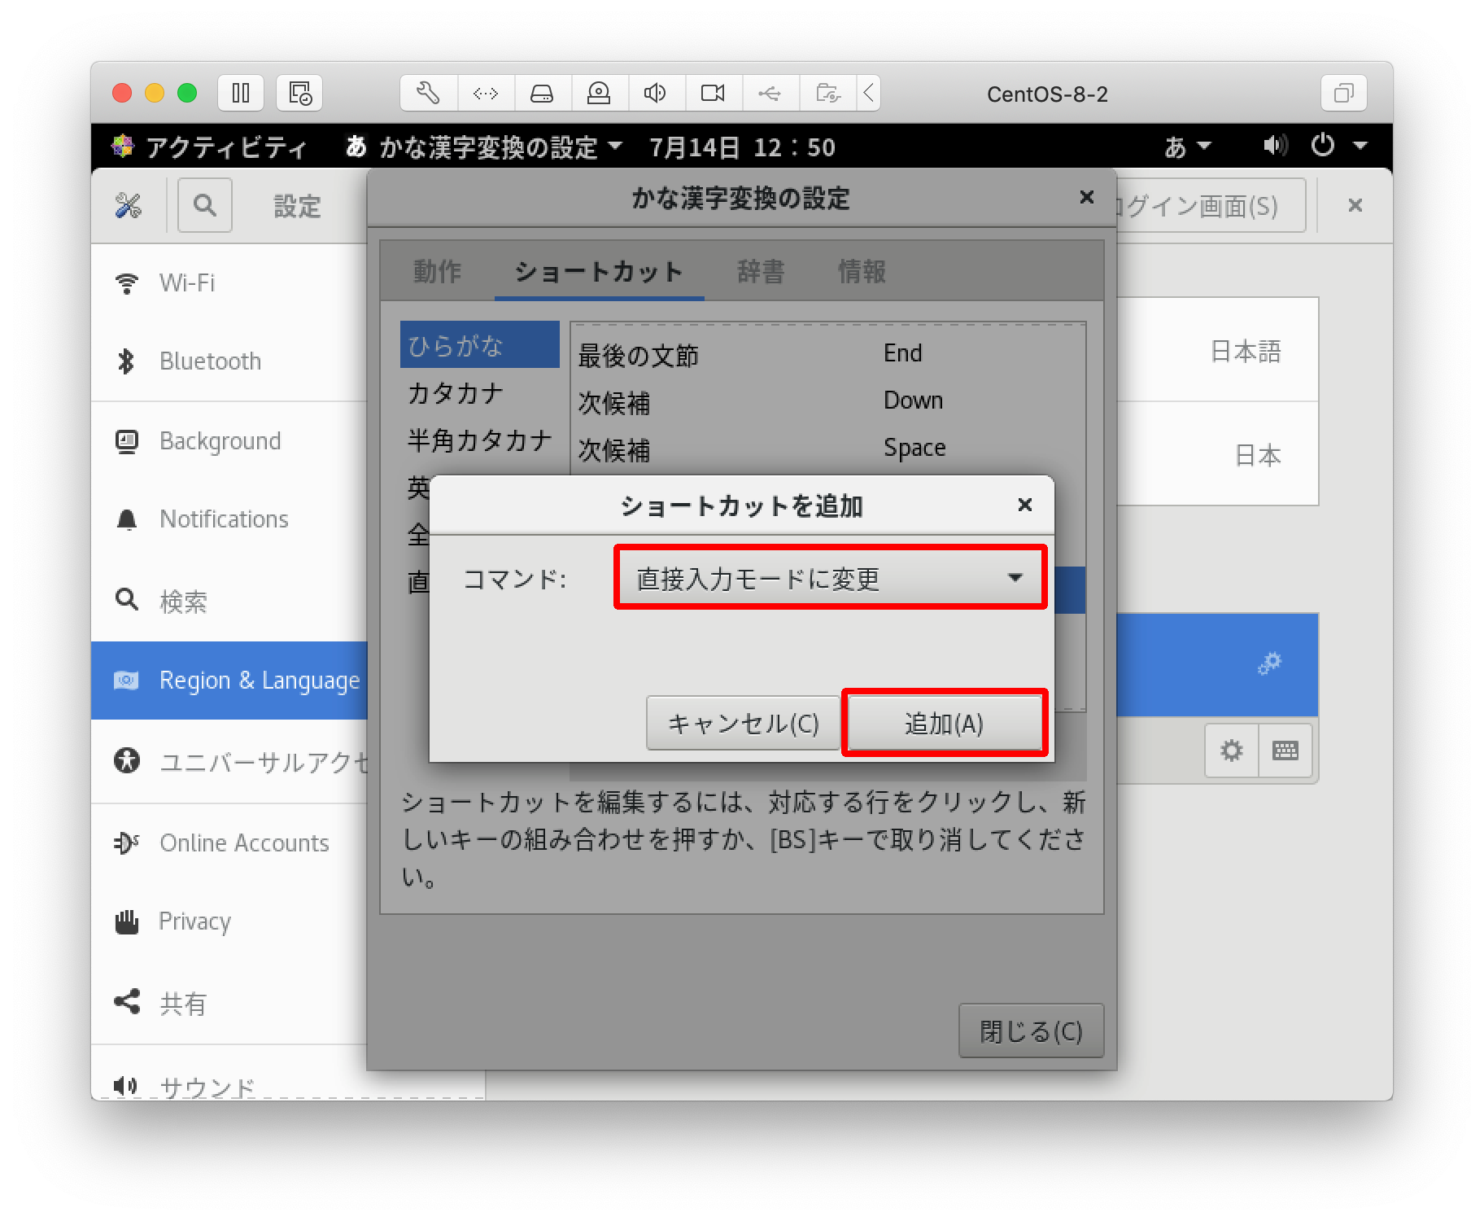Click the USB devices icon in the VM toolbar
This screenshot has width=1484, height=1221.
(x=770, y=93)
